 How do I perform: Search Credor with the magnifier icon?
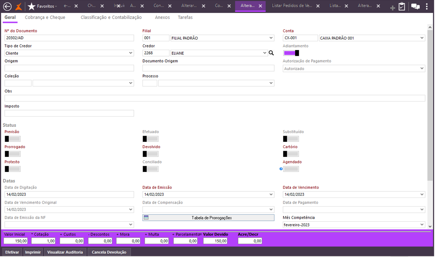pyautogui.click(x=271, y=53)
